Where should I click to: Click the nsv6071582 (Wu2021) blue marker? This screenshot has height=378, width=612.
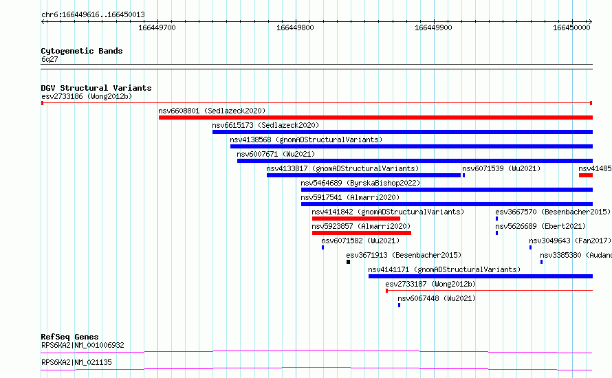323,247
